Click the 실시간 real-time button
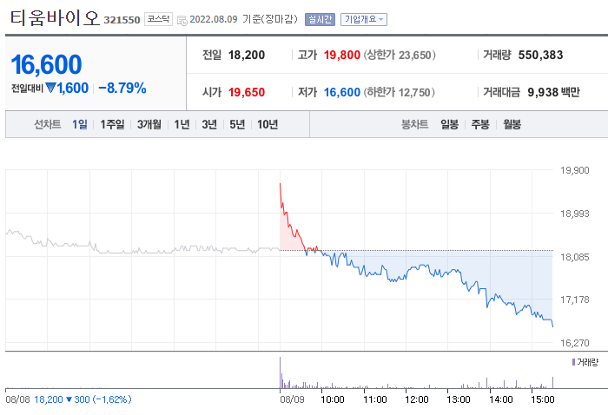 tap(320, 19)
